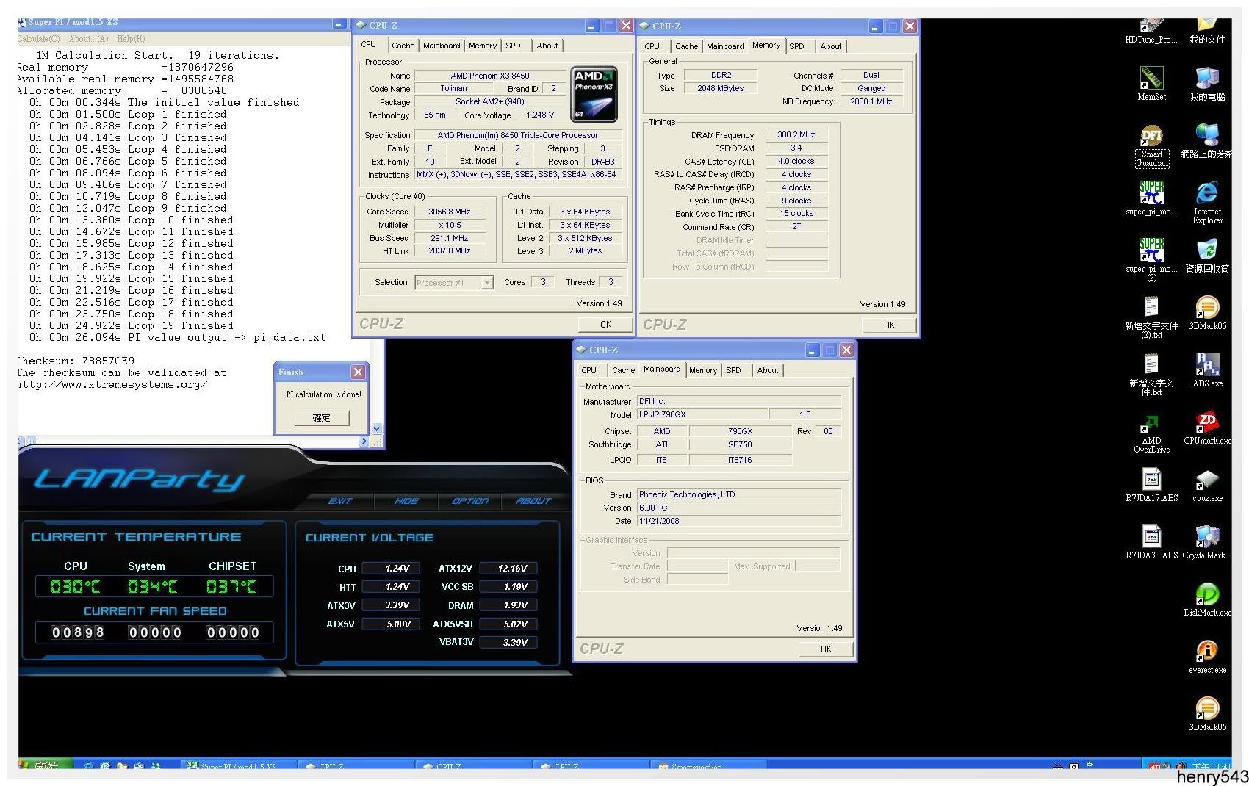Expand the Processor #1 selection dropdown

tap(486, 283)
